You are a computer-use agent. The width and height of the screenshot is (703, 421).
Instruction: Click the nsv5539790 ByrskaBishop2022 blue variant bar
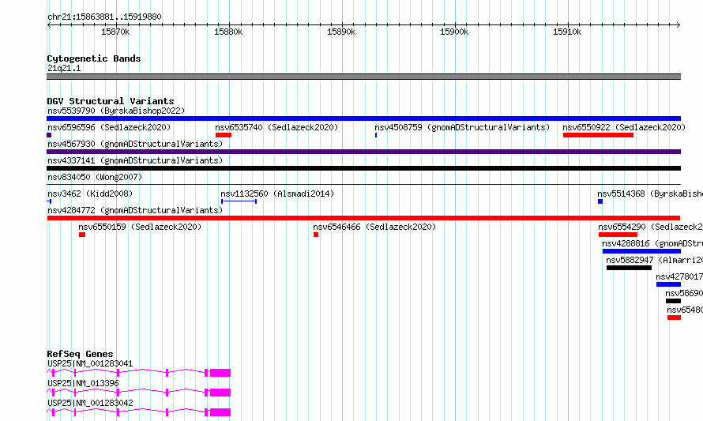(363, 118)
